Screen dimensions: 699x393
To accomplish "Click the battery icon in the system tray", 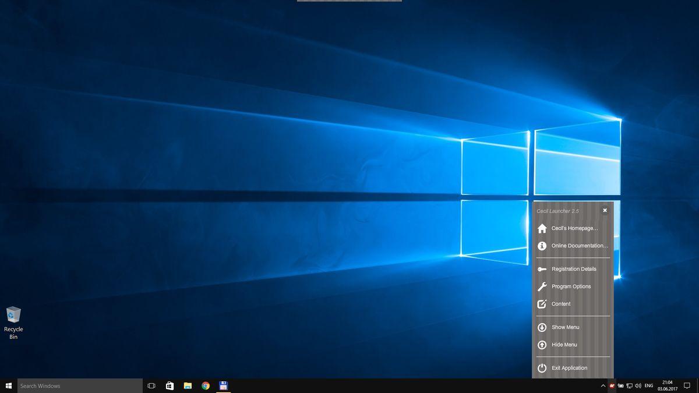I will (621, 385).
